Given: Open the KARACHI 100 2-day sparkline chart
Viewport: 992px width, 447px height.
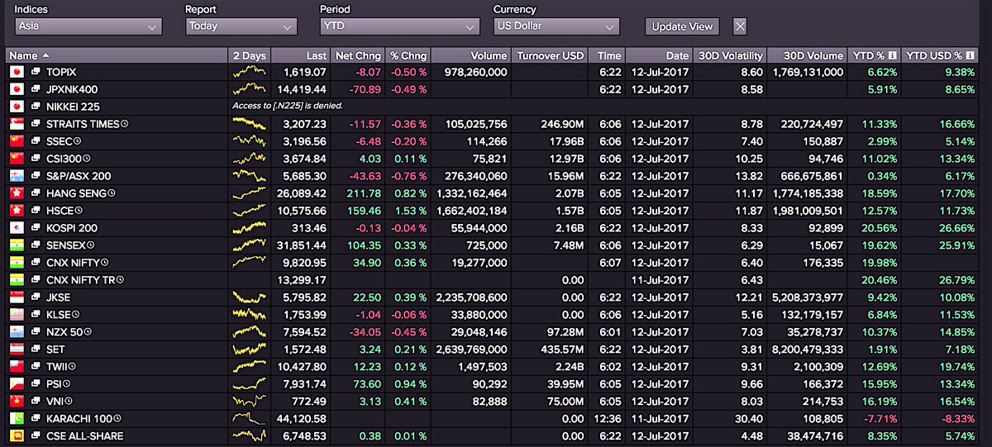Looking at the screenshot, I should [250, 417].
